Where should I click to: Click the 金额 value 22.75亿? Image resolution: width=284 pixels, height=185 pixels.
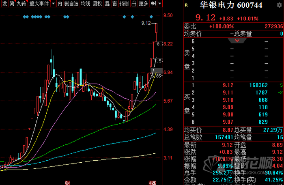click(223, 180)
